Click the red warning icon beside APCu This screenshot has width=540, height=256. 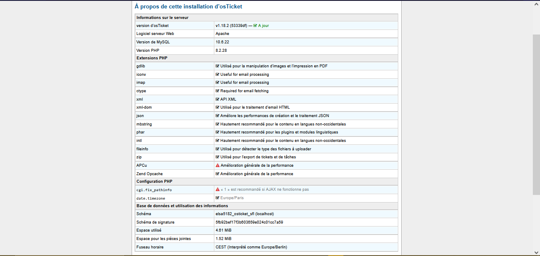pos(218,165)
